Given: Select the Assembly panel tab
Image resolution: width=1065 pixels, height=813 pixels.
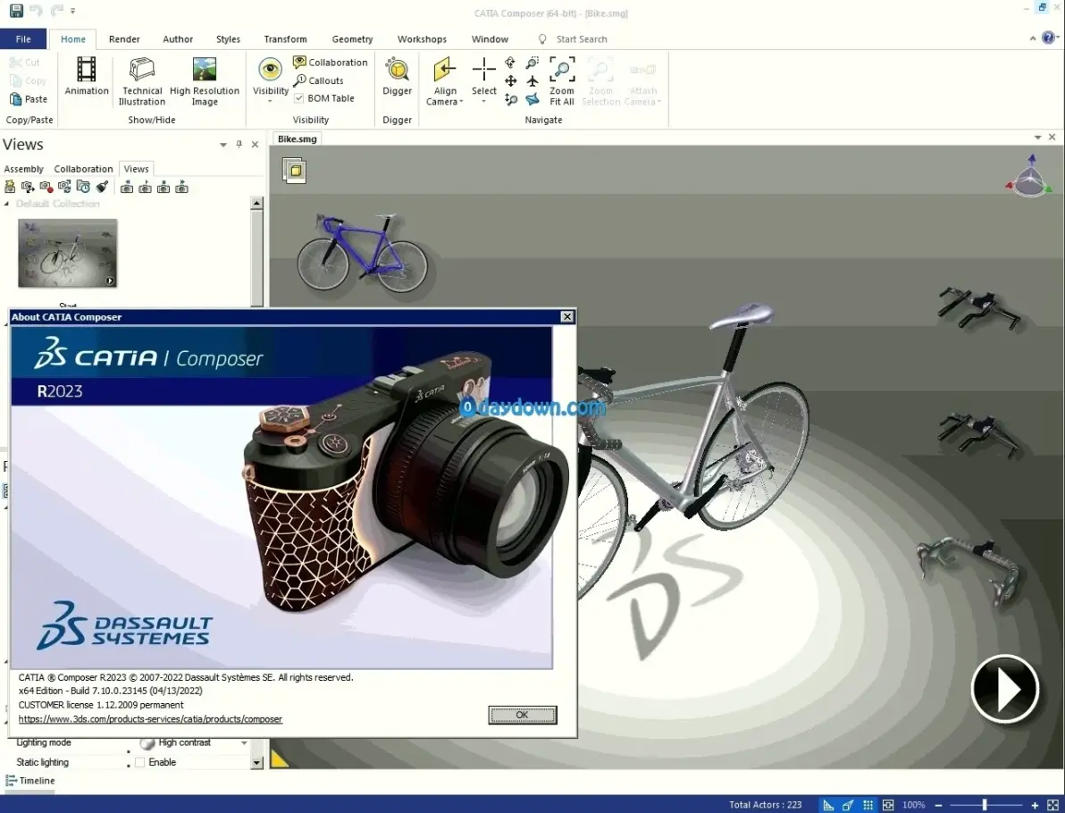Looking at the screenshot, I should point(24,169).
